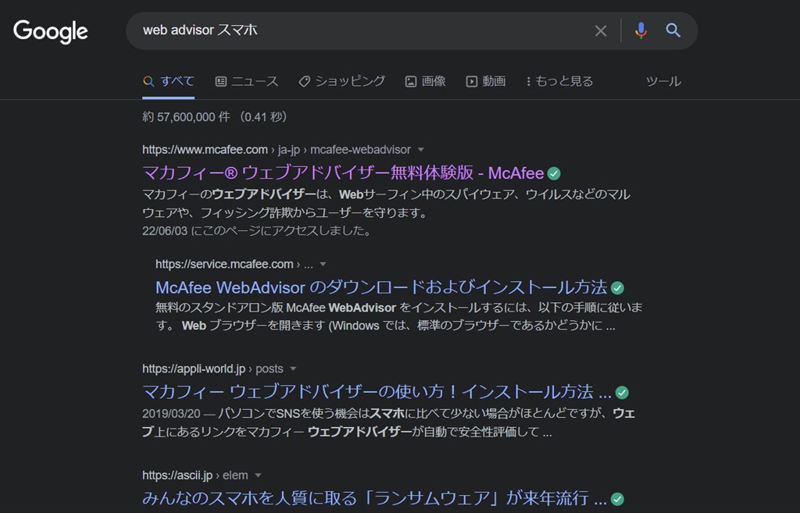Open the dropdown arrow beside service.mcafee.com URL
Image resolution: width=800 pixels, height=513 pixels.
(x=323, y=264)
